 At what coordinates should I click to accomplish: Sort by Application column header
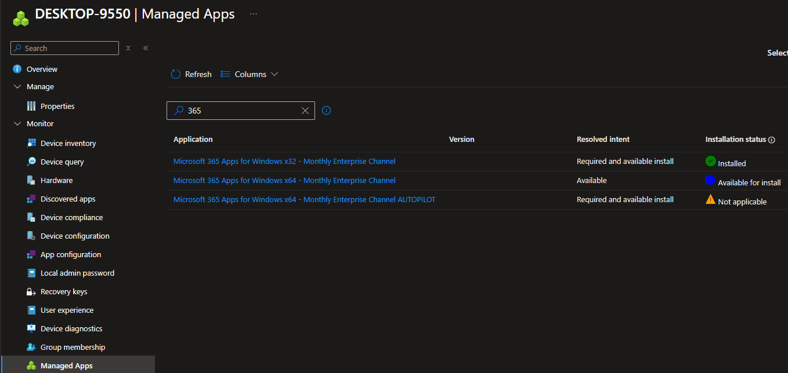(x=193, y=140)
